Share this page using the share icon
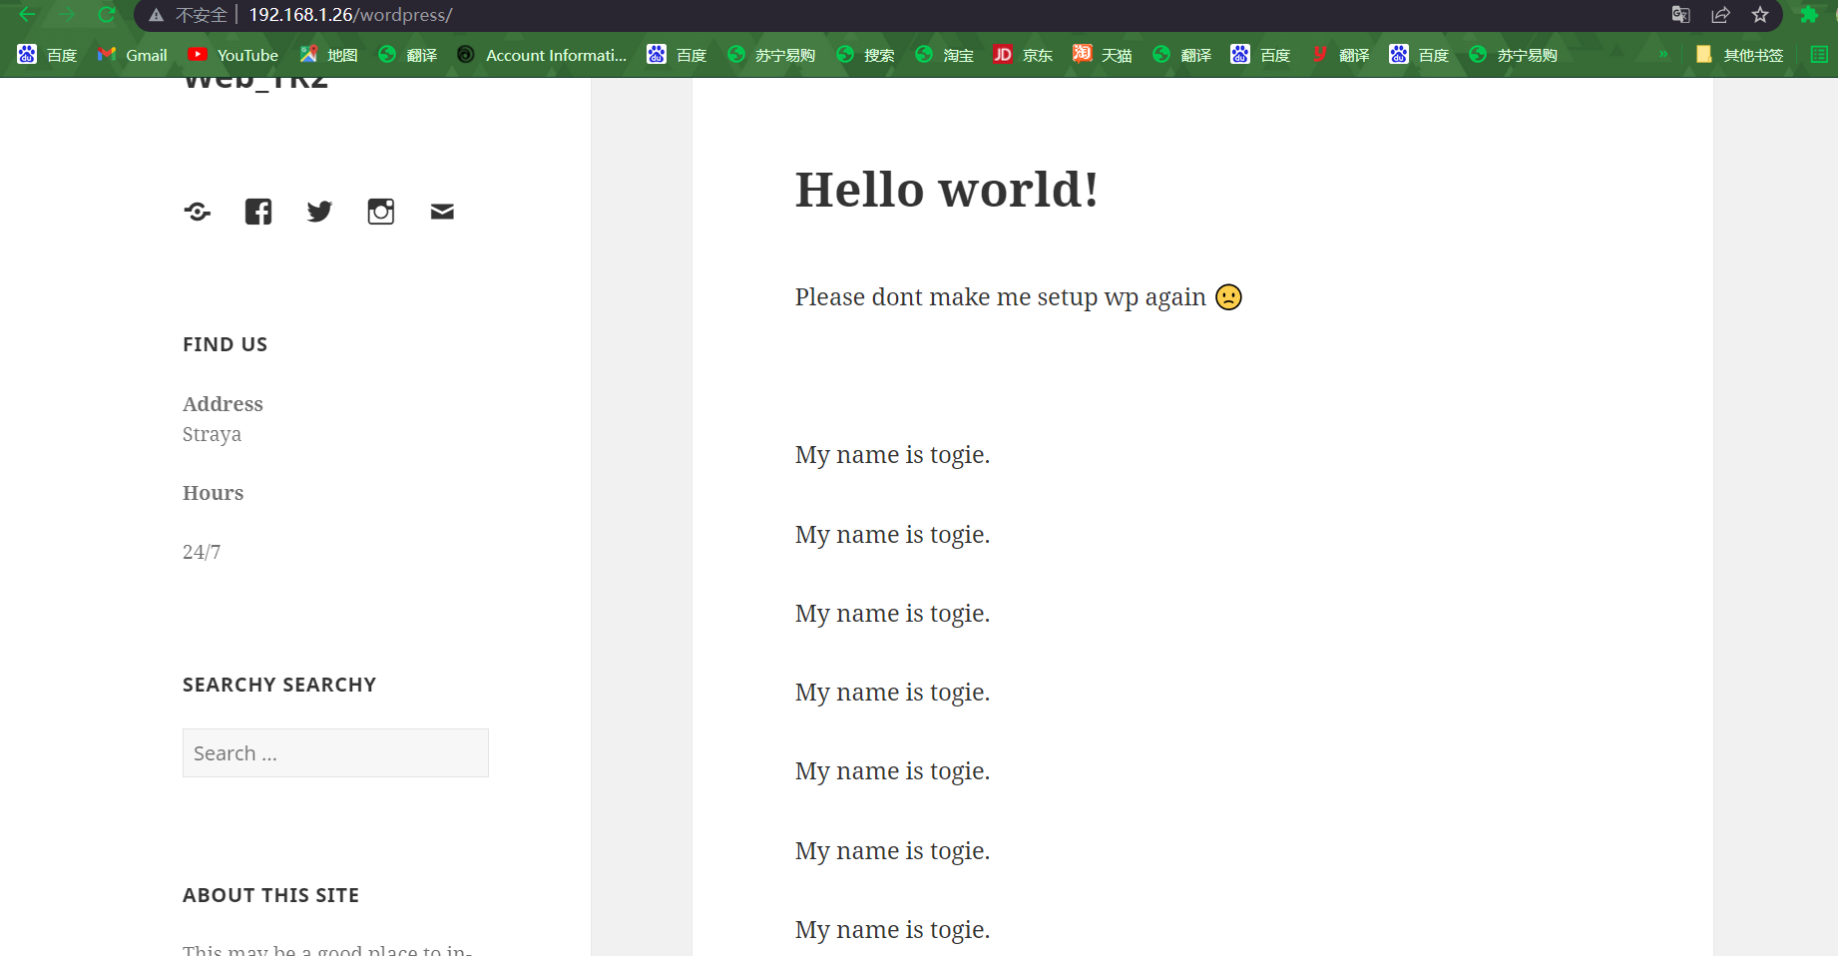This screenshot has height=956, width=1838. pyautogui.click(x=1721, y=15)
